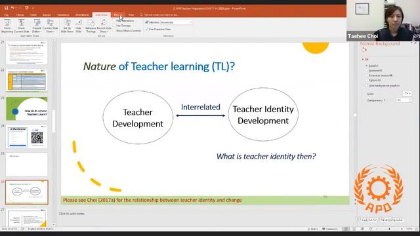
Task: Switch to the Insert ribbon tab
Action: [33, 14]
